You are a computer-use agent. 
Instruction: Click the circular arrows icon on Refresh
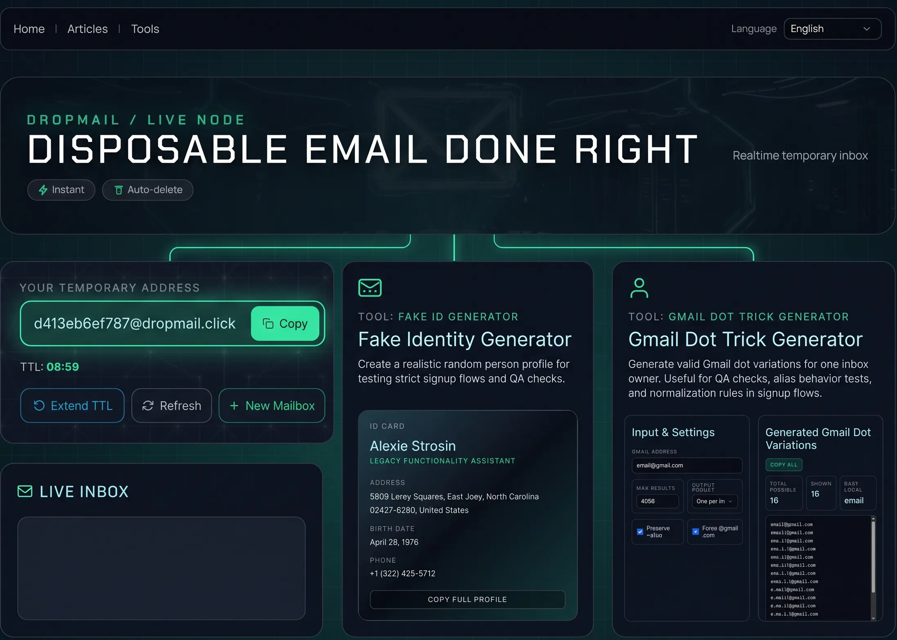(x=148, y=405)
